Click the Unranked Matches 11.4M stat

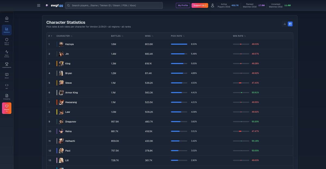[280, 5]
